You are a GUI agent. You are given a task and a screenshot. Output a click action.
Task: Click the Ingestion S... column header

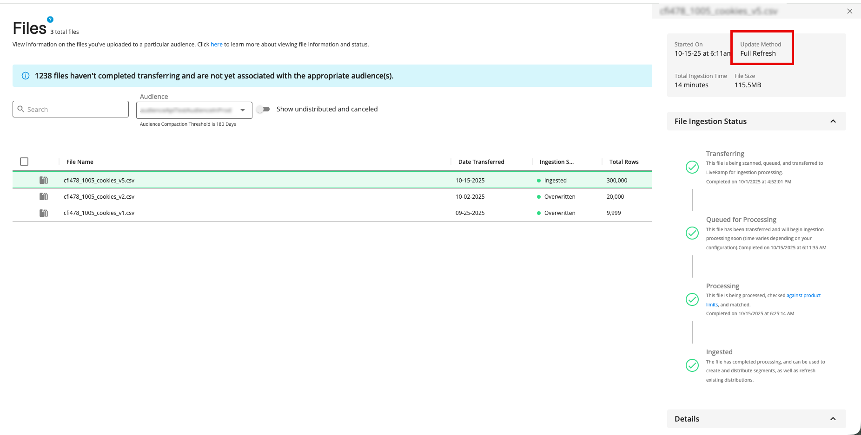tap(556, 162)
